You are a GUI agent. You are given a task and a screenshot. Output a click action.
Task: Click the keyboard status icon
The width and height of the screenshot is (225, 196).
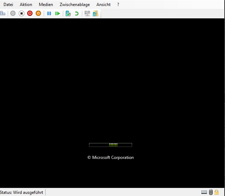204,192
